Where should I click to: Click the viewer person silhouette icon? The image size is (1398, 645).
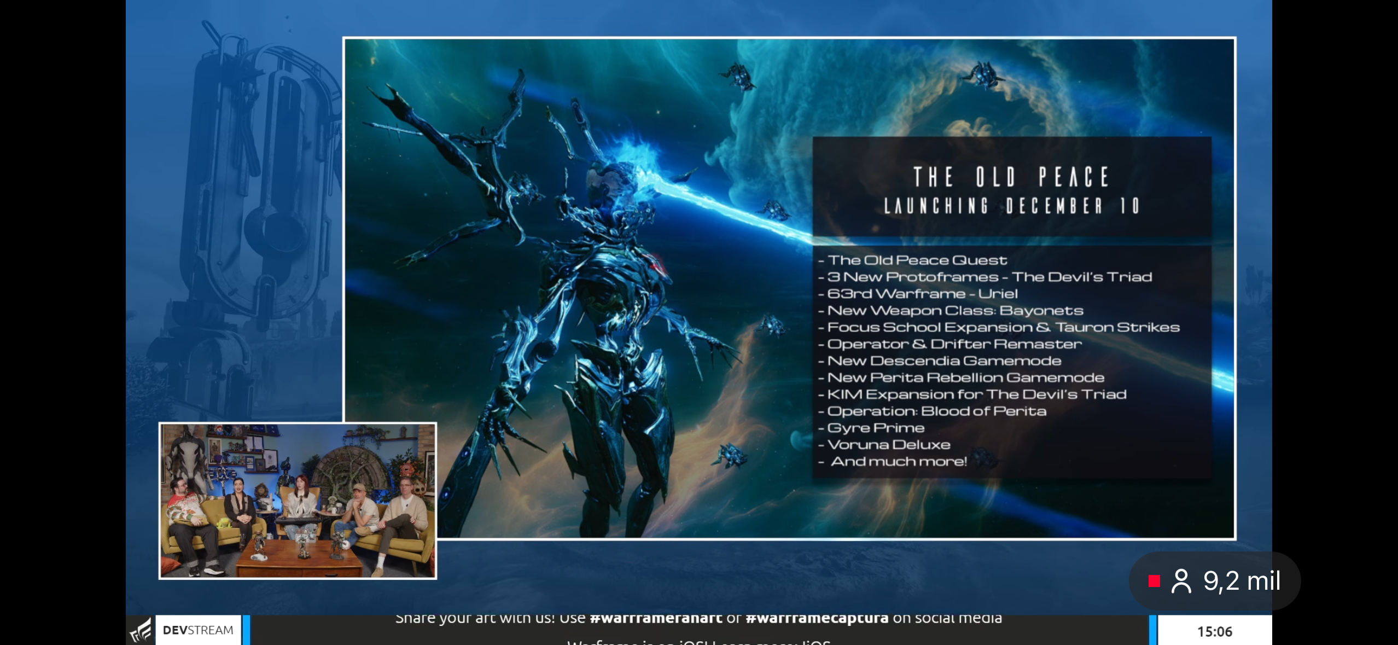1181,581
